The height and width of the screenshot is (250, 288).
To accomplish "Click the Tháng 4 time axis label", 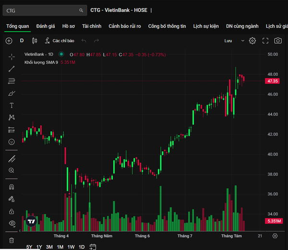I will tap(61, 236).
